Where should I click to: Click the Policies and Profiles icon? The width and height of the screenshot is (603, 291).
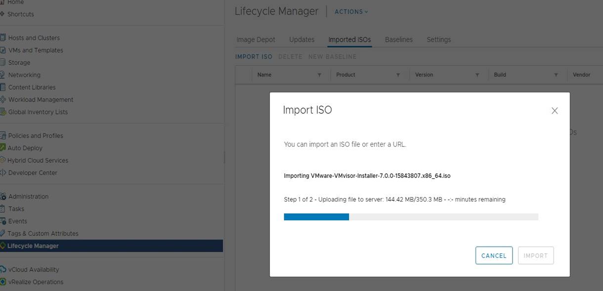pyautogui.click(x=3, y=135)
